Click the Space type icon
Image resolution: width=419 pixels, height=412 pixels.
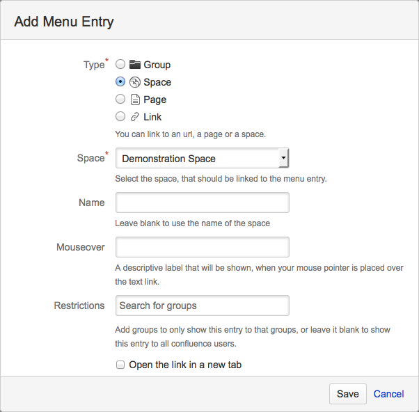(x=135, y=82)
